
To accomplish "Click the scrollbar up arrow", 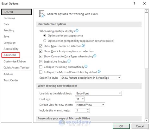I will 147,11.
